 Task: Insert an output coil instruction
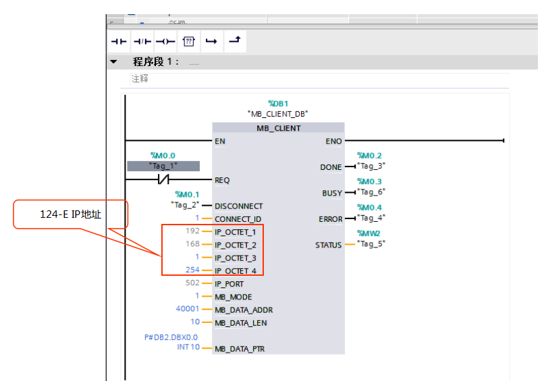pos(165,41)
